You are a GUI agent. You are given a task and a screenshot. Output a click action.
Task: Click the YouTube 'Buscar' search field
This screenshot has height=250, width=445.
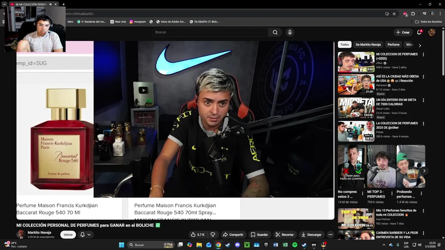(210, 32)
